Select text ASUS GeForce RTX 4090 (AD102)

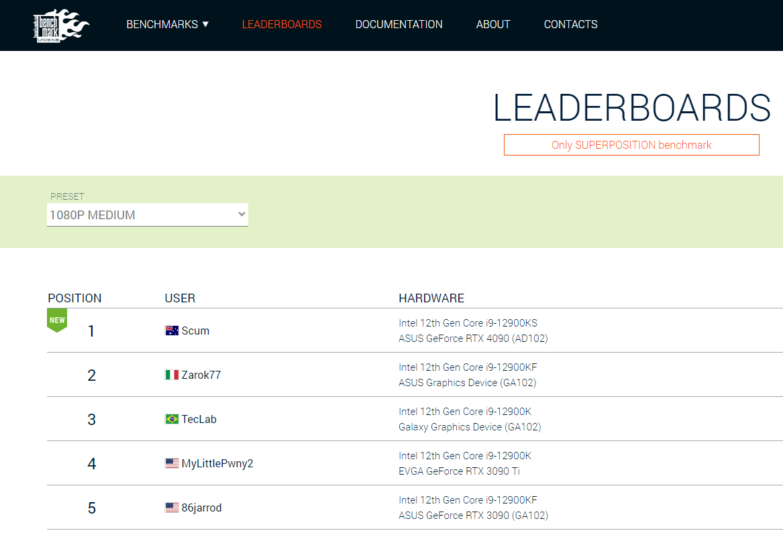point(473,339)
